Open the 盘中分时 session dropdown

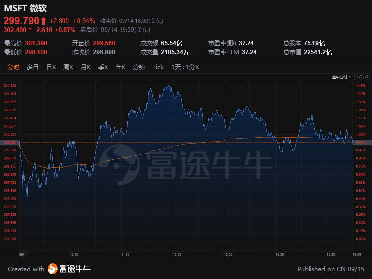coord(342,77)
